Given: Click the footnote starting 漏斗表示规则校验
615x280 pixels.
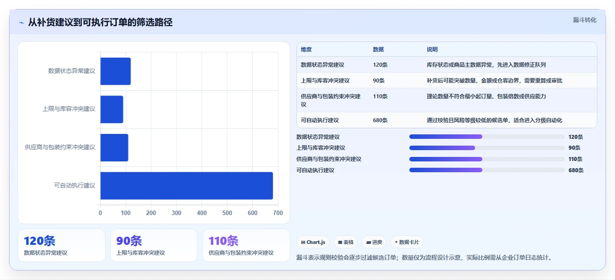Looking at the screenshot, I should click(424, 258).
